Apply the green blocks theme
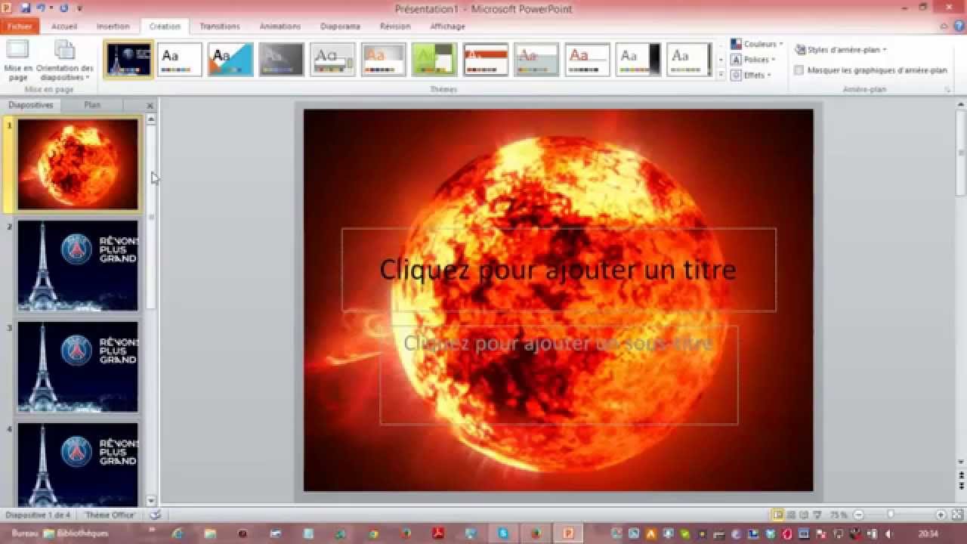Image resolution: width=967 pixels, height=544 pixels. (x=434, y=60)
